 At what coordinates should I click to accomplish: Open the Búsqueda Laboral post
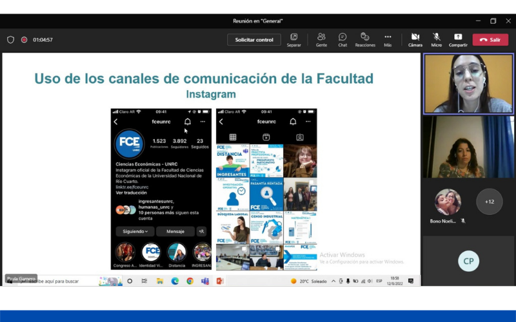(x=233, y=228)
